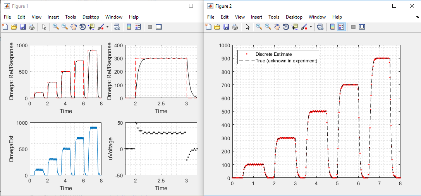Open Window menu in Figure 2
421x196 pixels.
point(317,17)
